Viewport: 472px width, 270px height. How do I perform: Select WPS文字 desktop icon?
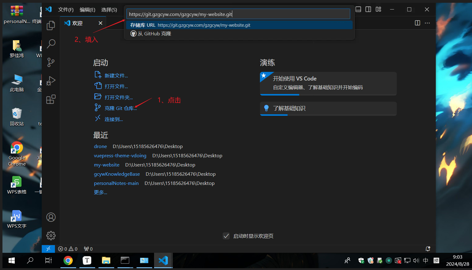coord(17,219)
